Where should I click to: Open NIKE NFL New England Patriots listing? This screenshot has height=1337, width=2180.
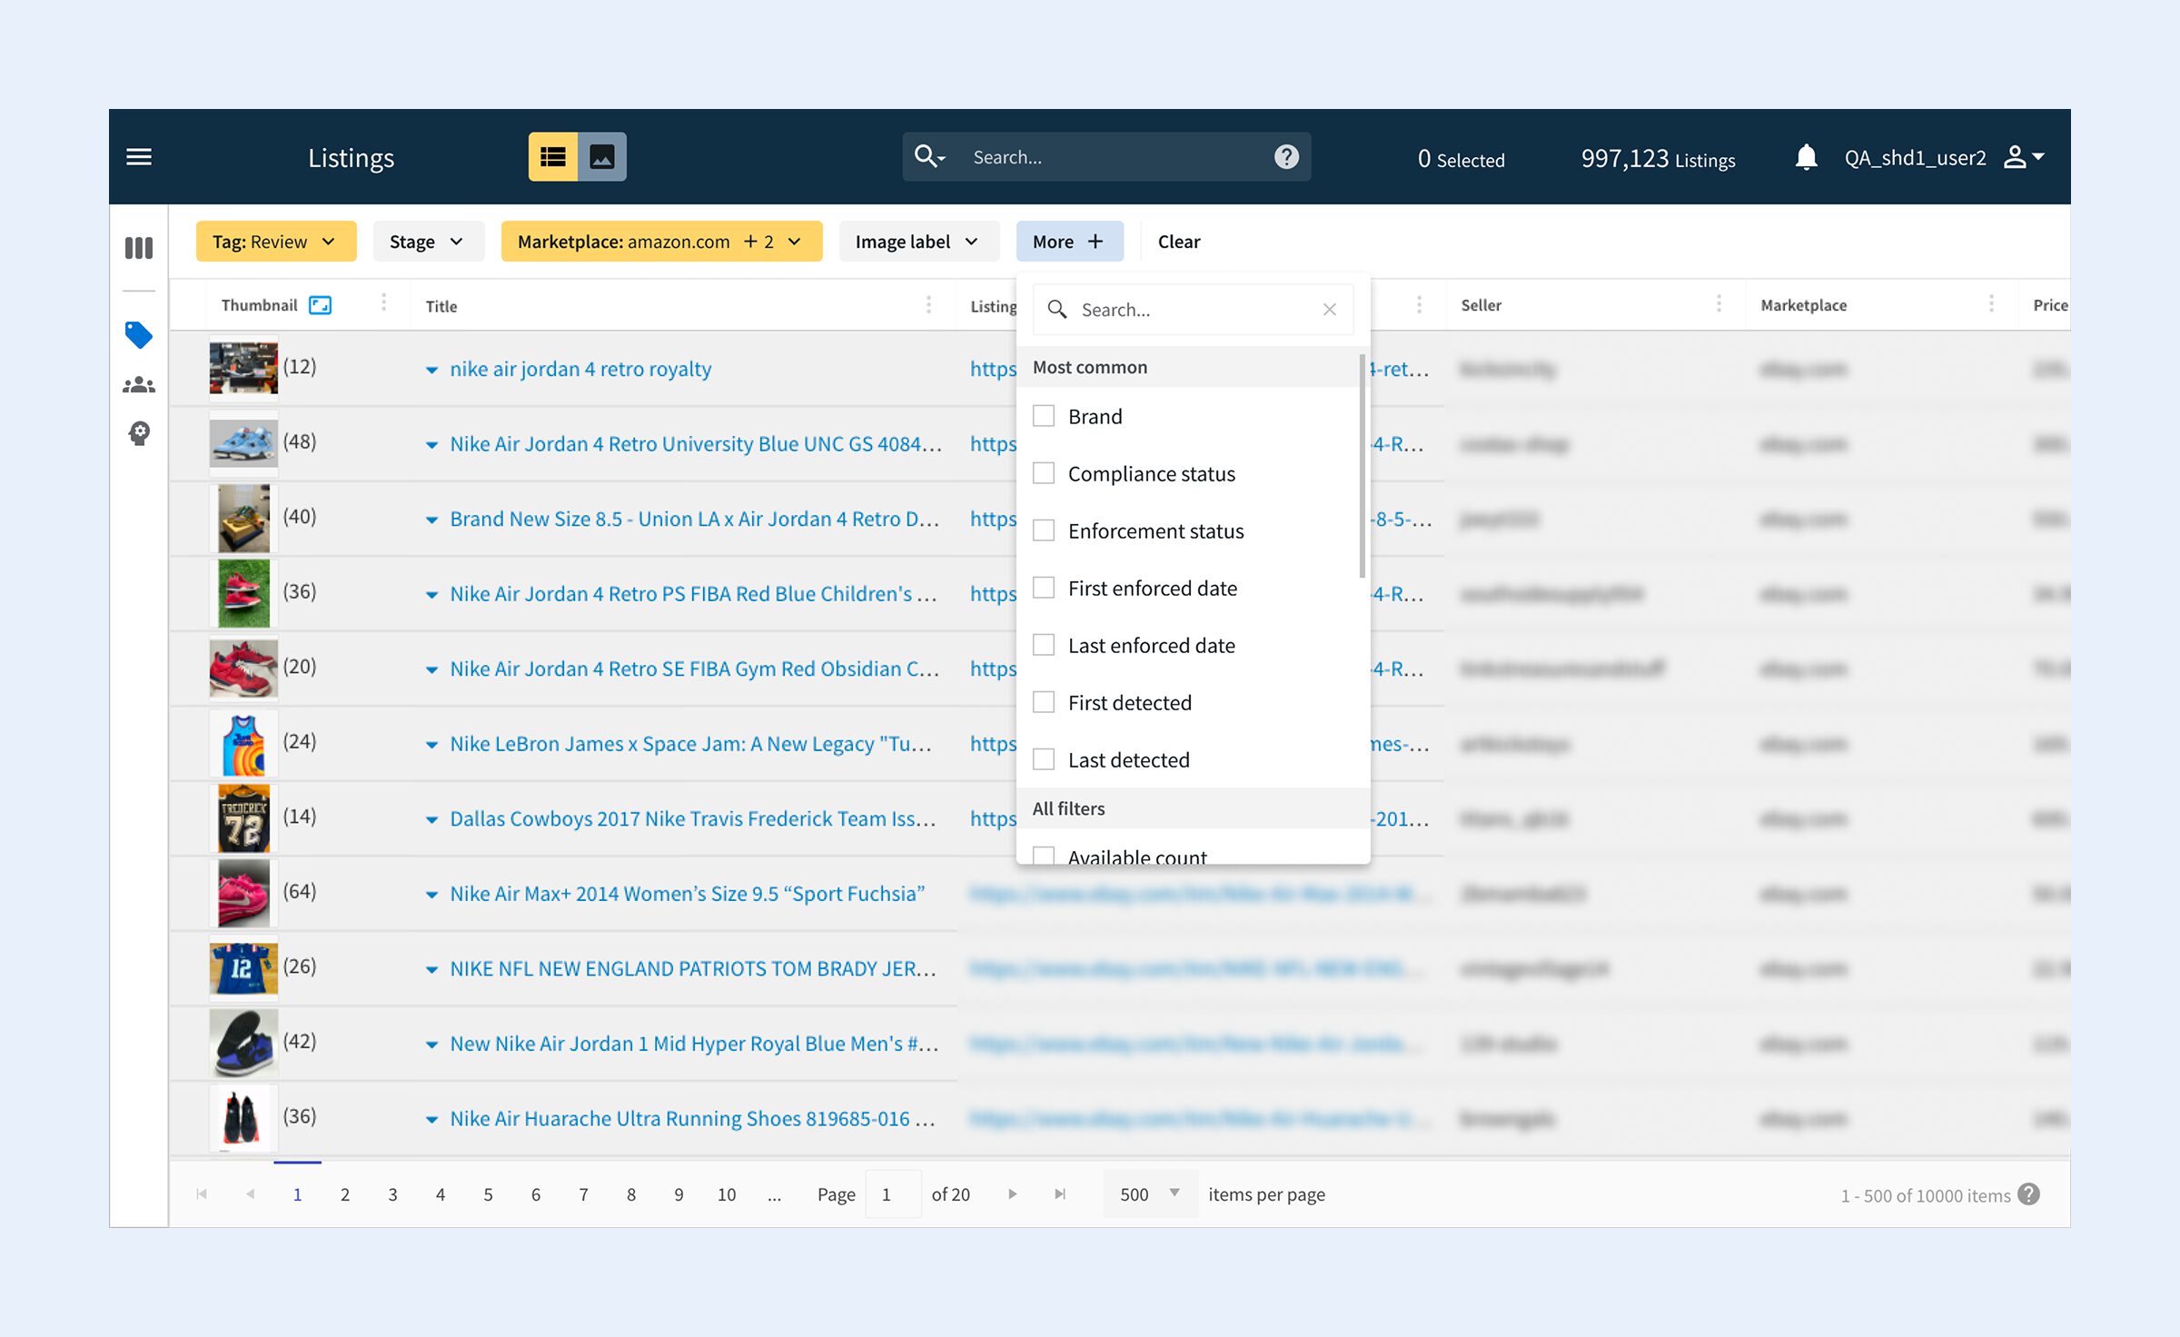(x=693, y=968)
